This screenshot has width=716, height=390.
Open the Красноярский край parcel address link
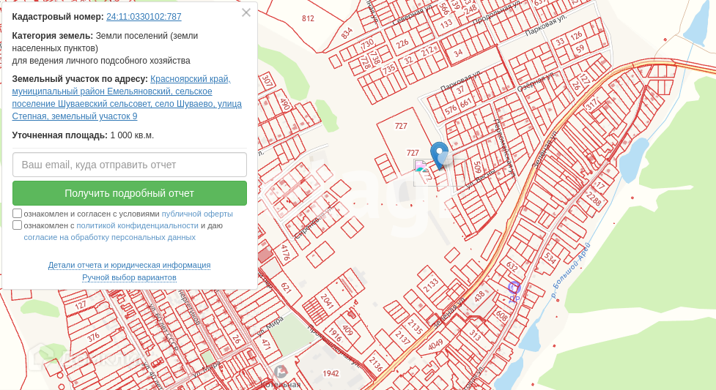127,97
